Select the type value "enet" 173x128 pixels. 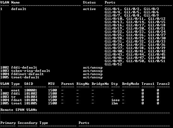(x=15, y=90)
